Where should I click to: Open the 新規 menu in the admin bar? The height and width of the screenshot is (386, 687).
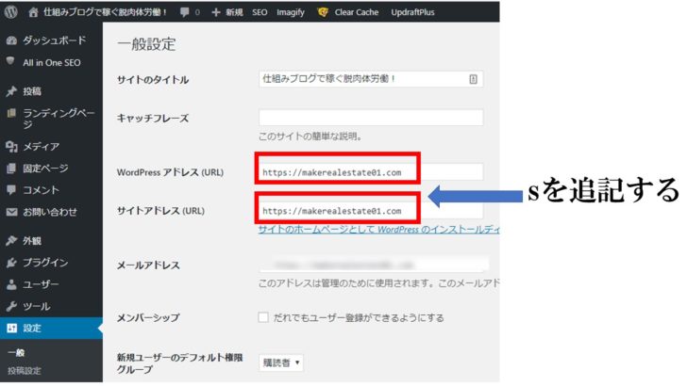click(x=234, y=12)
